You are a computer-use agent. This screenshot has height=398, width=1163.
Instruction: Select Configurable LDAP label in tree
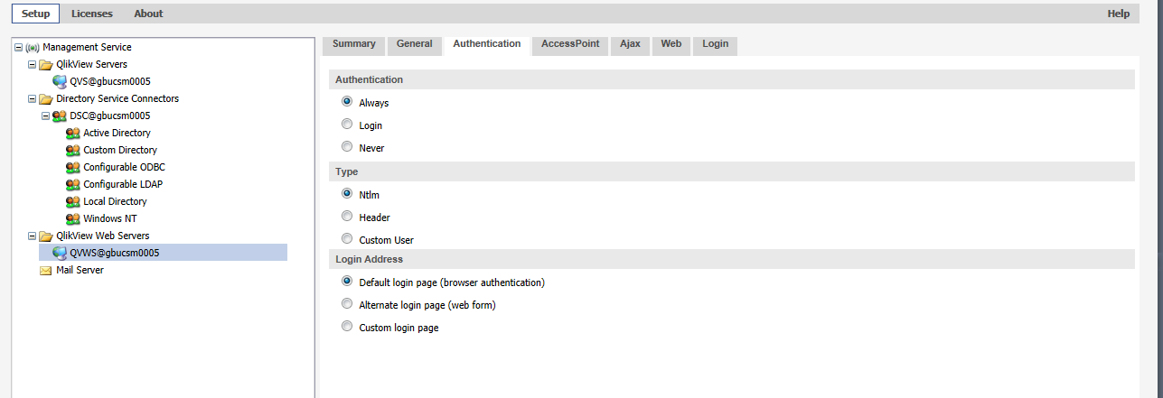click(123, 184)
